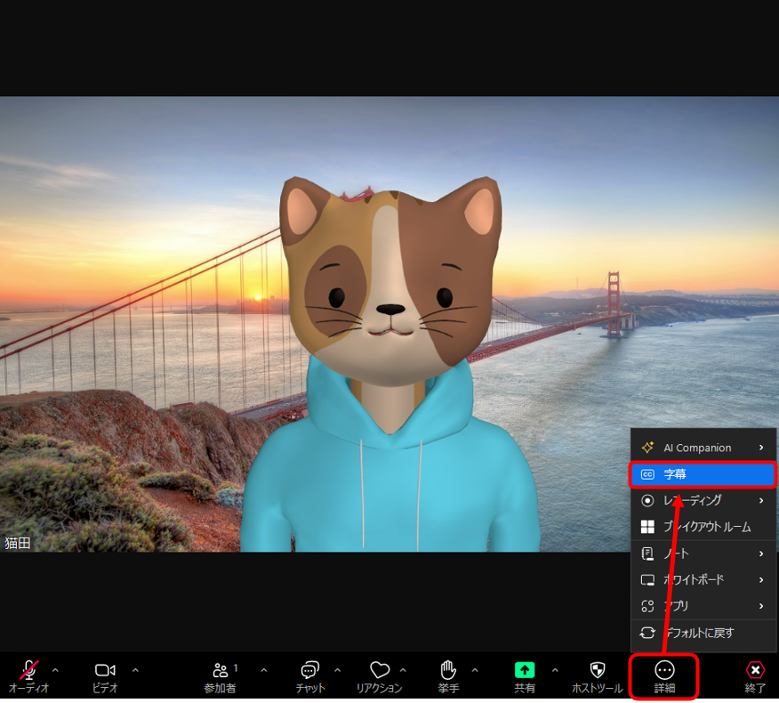The width and height of the screenshot is (779, 703).
Task: Select 字幕 captions menu item
Action: pos(702,474)
